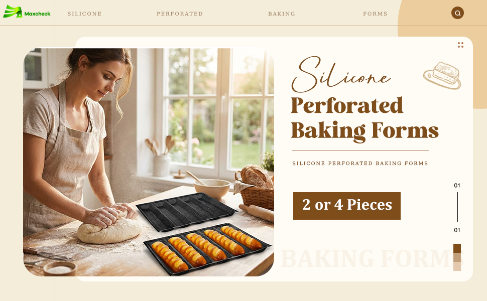Screen dimensions: 487x301
Task: Click the 2 or 4 Pieces button
Action: click(x=347, y=206)
